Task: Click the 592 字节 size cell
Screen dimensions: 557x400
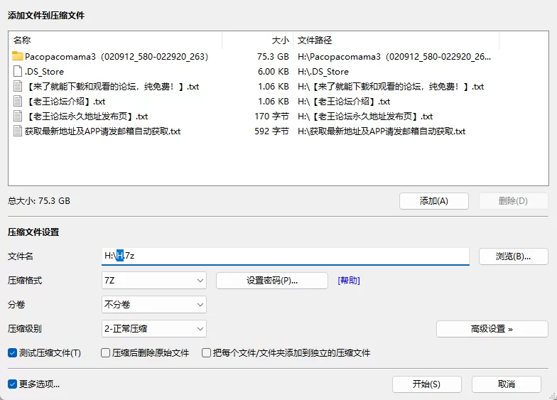Action: click(271, 131)
